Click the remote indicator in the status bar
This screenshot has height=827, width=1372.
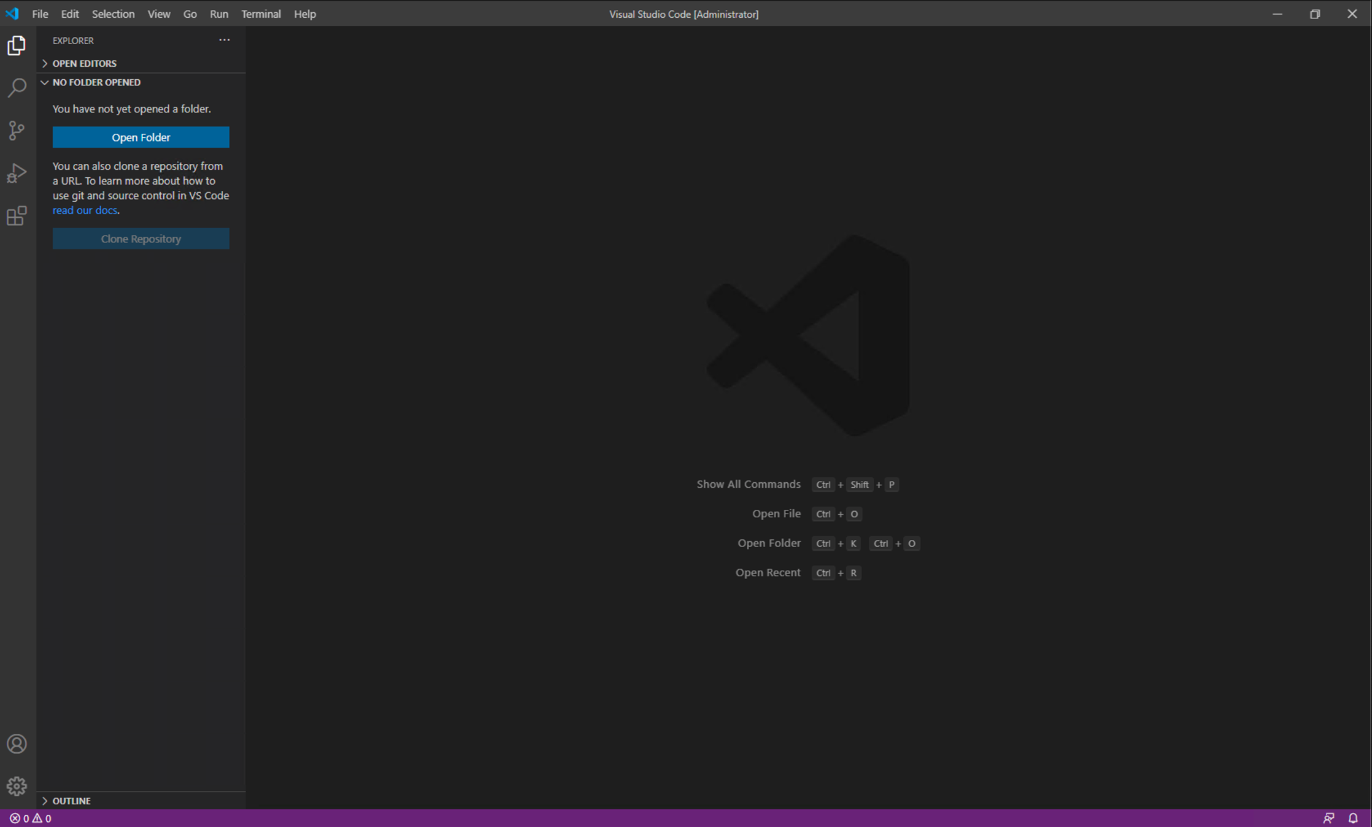1328,818
